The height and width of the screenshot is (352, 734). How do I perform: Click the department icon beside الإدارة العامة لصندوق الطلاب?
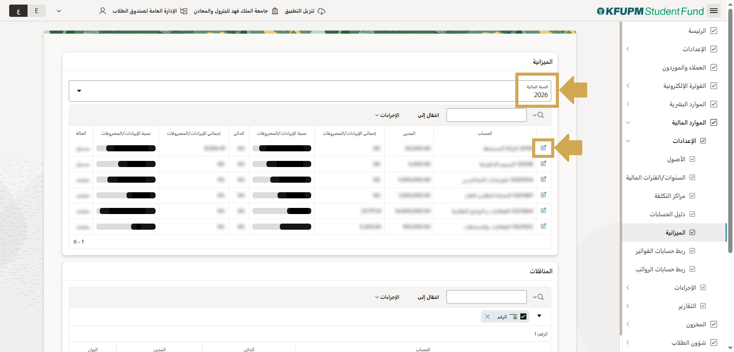tap(184, 11)
